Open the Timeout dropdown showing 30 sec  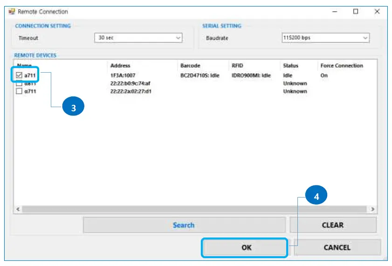(x=138, y=38)
